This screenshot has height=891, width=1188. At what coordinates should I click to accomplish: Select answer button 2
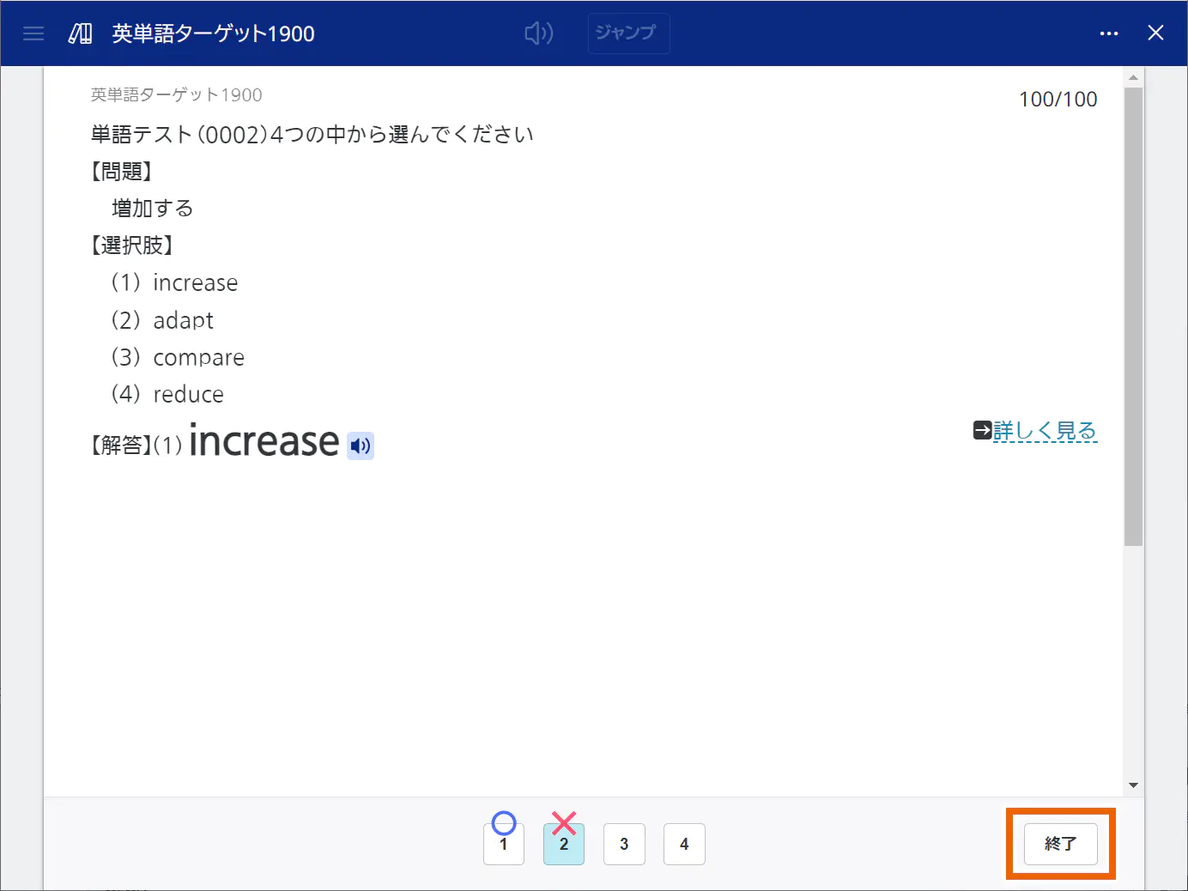point(564,844)
